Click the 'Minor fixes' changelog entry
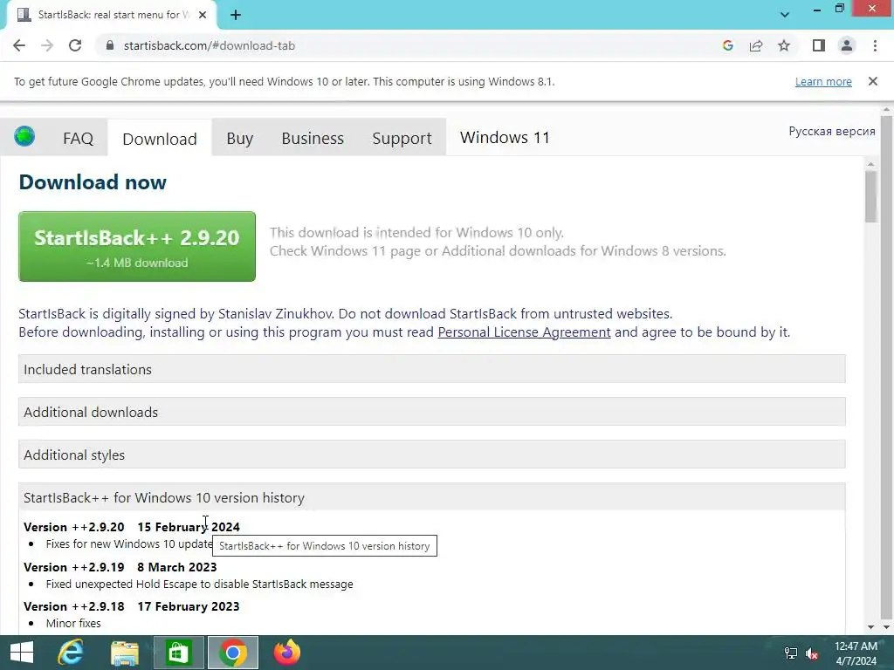This screenshot has height=670, width=894. (x=73, y=623)
